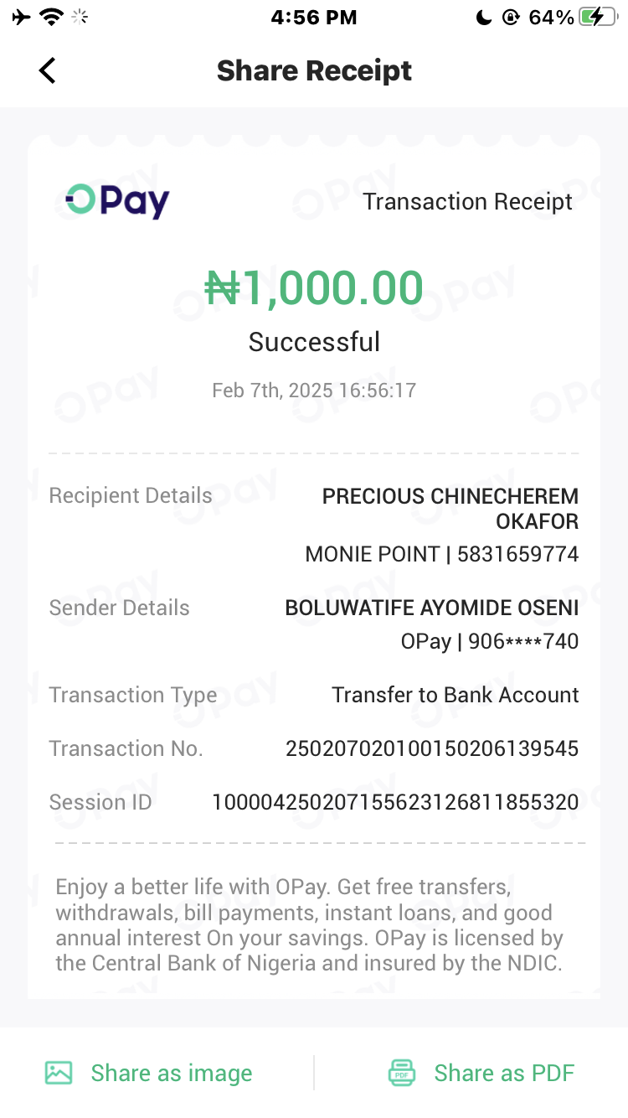Tap the back arrow icon
The width and height of the screenshot is (628, 1118).
point(48,70)
